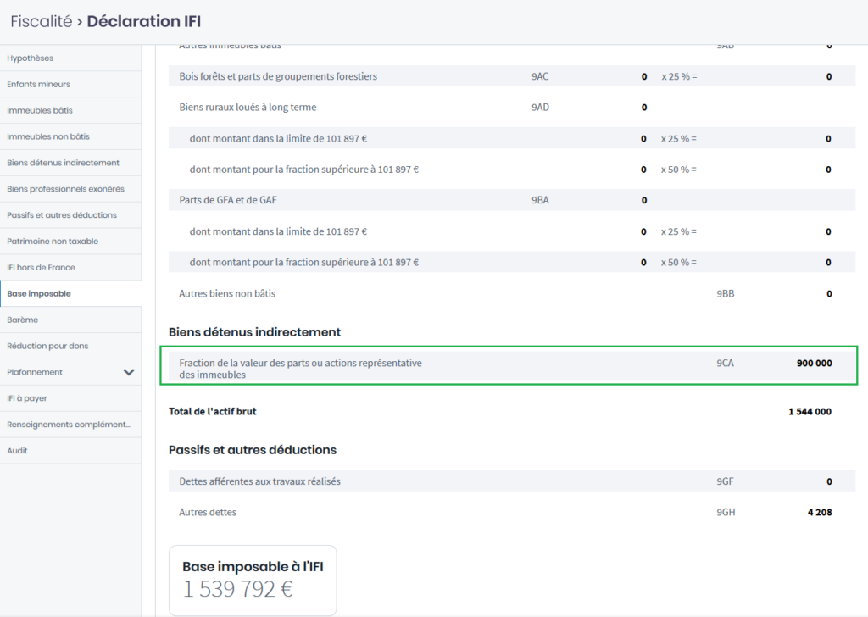Open the Barème section
The height and width of the screenshot is (617, 868).
click(x=23, y=320)
